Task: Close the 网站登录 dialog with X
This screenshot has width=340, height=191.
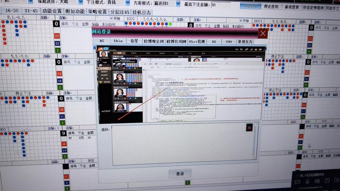Action: [263, 33]
